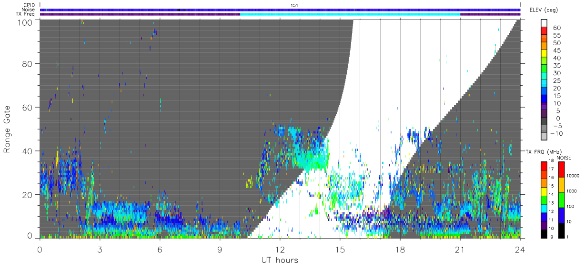
Task: Click the 80 label on Range Gate axis
Action: 28,64
